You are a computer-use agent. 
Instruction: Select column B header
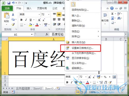coord(106,39)
